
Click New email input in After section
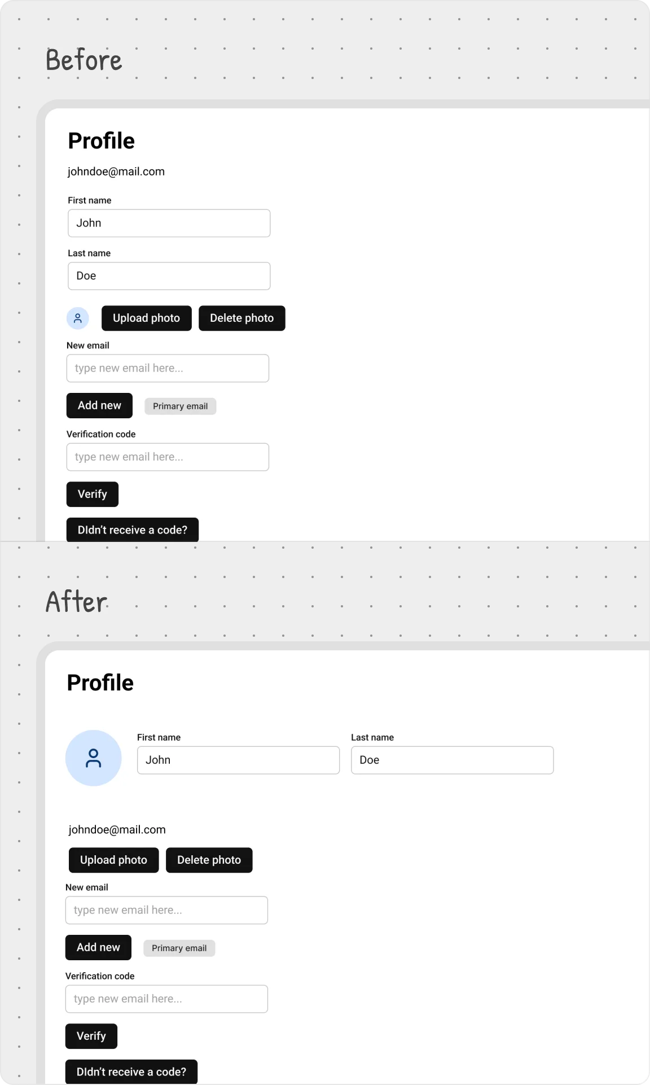pos(166,911)
